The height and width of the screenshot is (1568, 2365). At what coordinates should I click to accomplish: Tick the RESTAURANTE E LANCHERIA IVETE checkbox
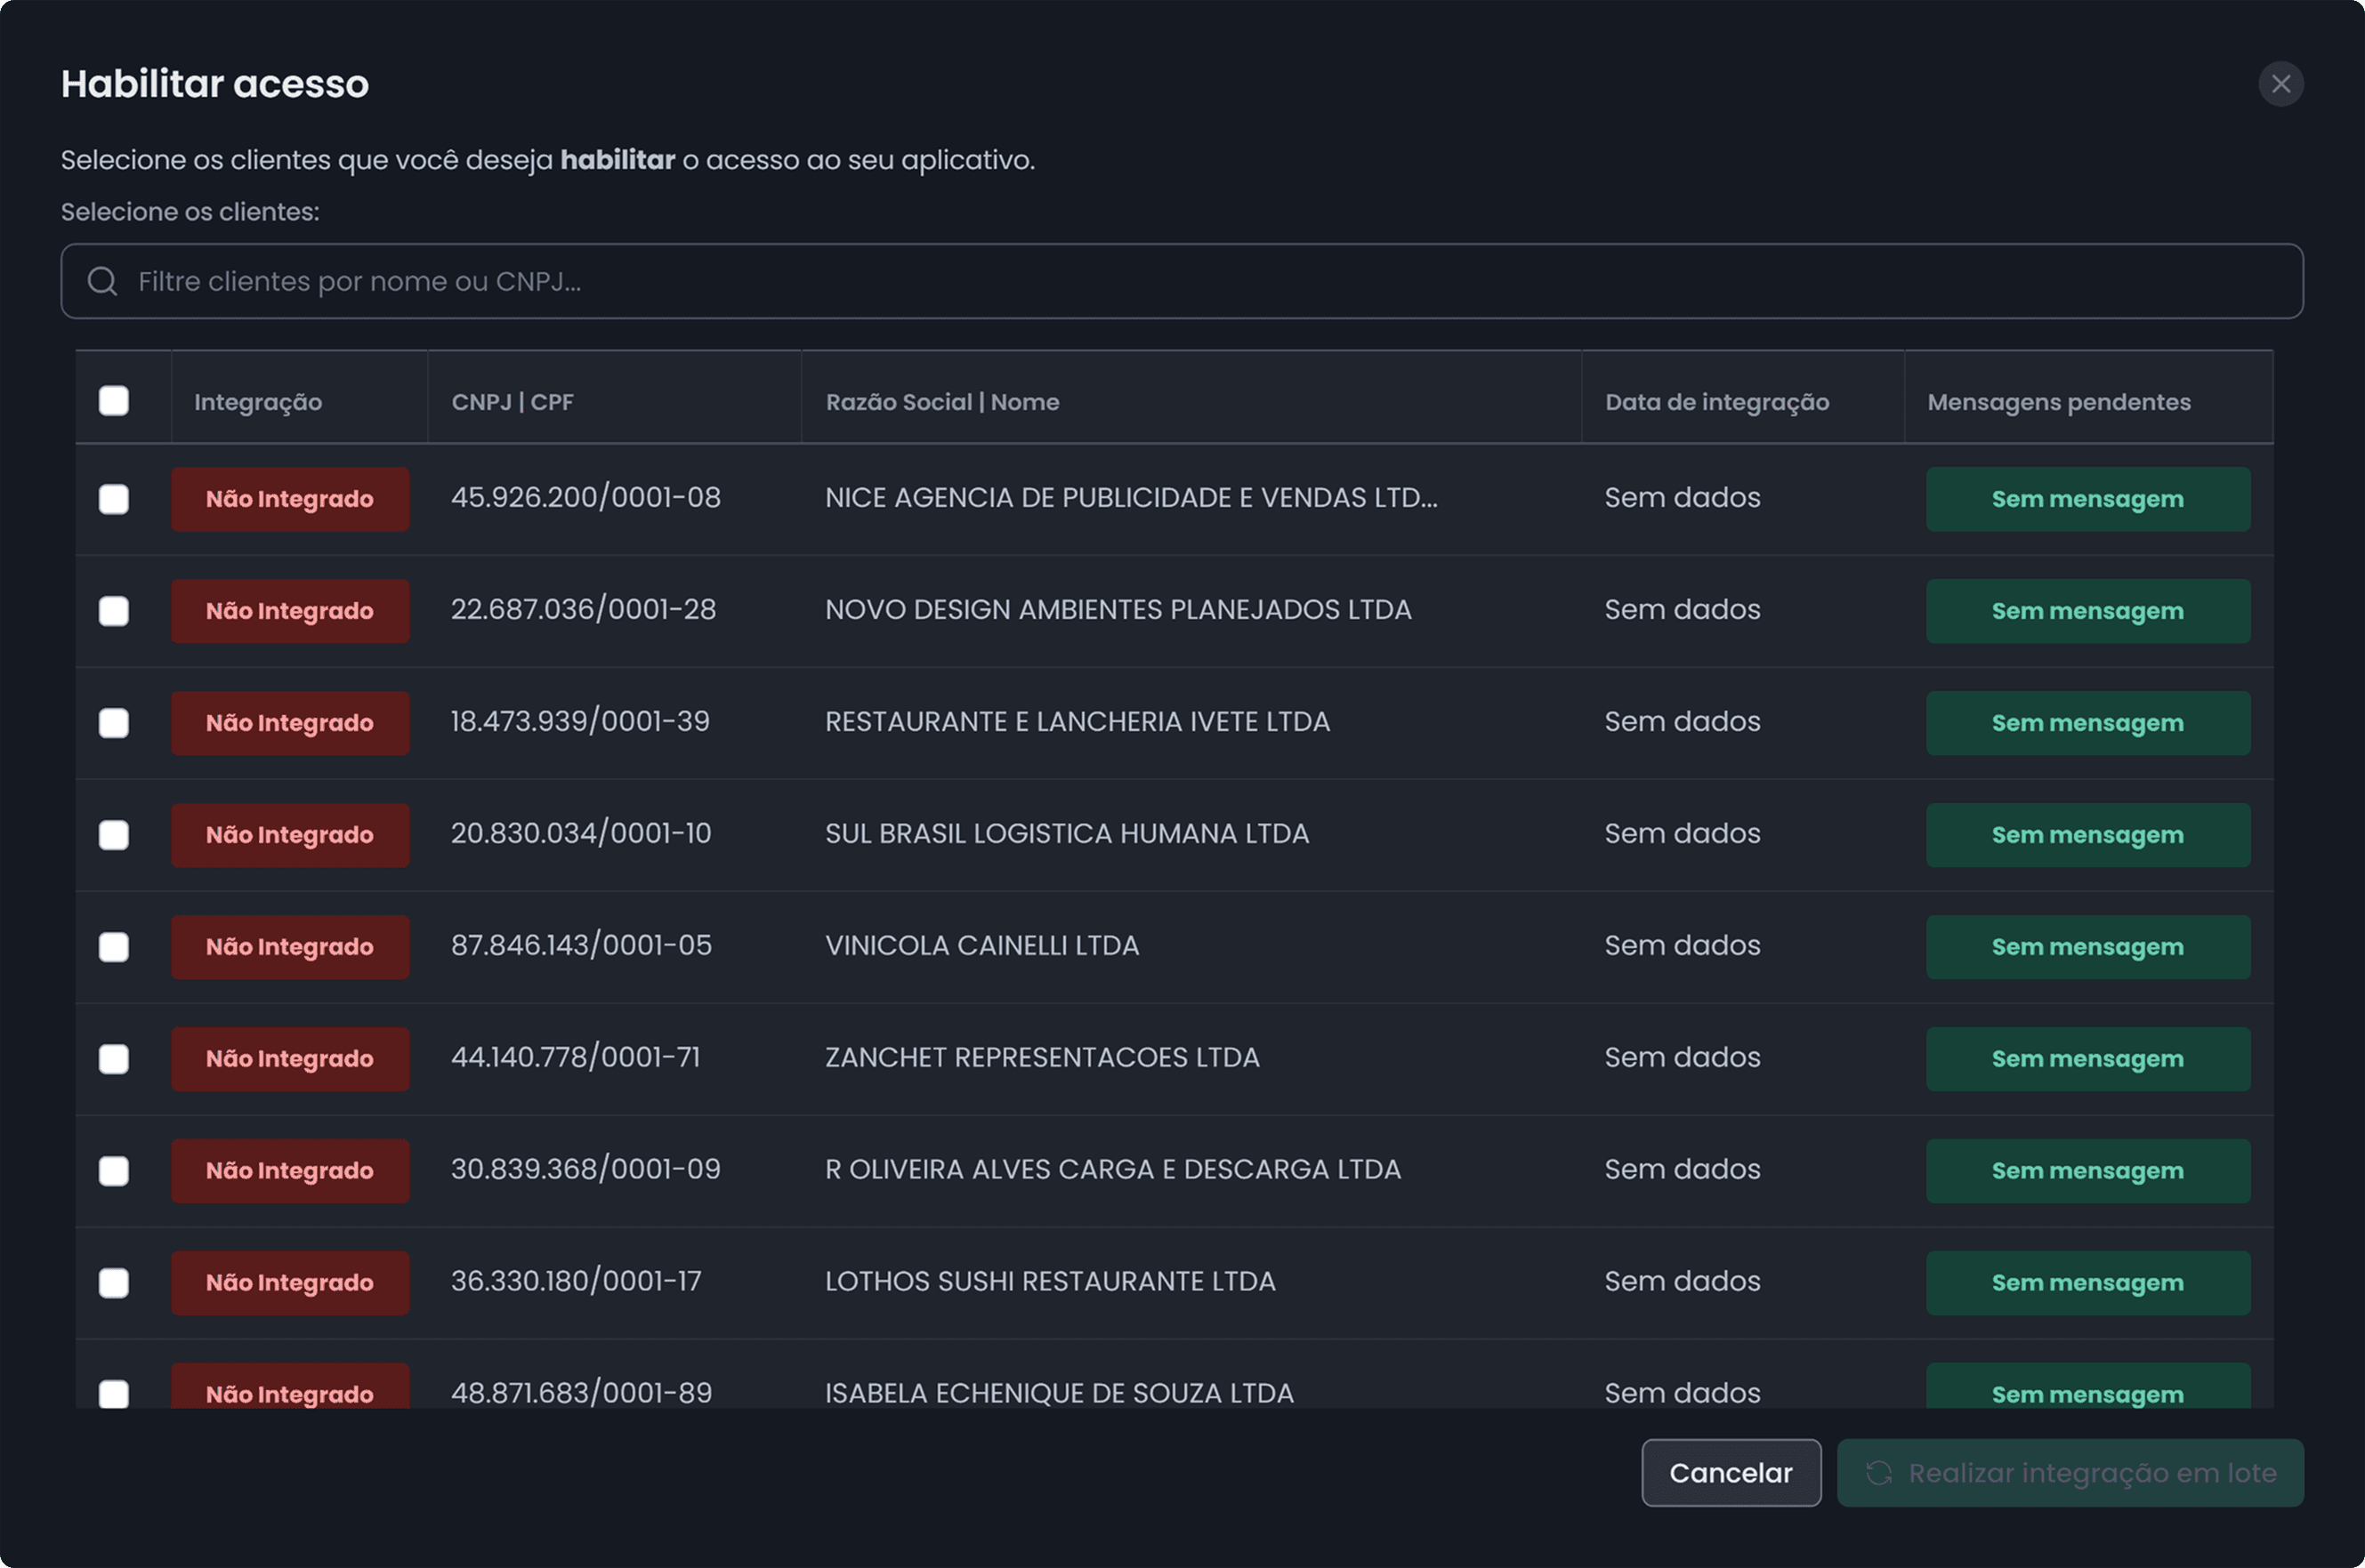point(114,723)
